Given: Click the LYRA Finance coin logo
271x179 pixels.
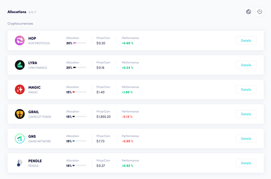Looking at the screenshot, I should click(x=20, y=65).
